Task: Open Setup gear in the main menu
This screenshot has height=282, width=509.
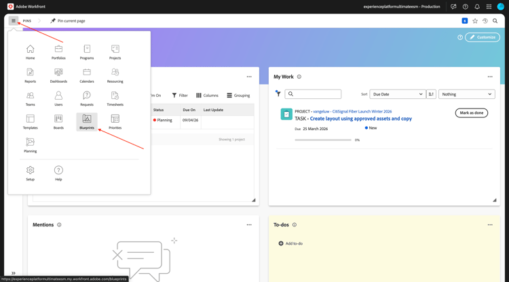Action: pos(30,174)
